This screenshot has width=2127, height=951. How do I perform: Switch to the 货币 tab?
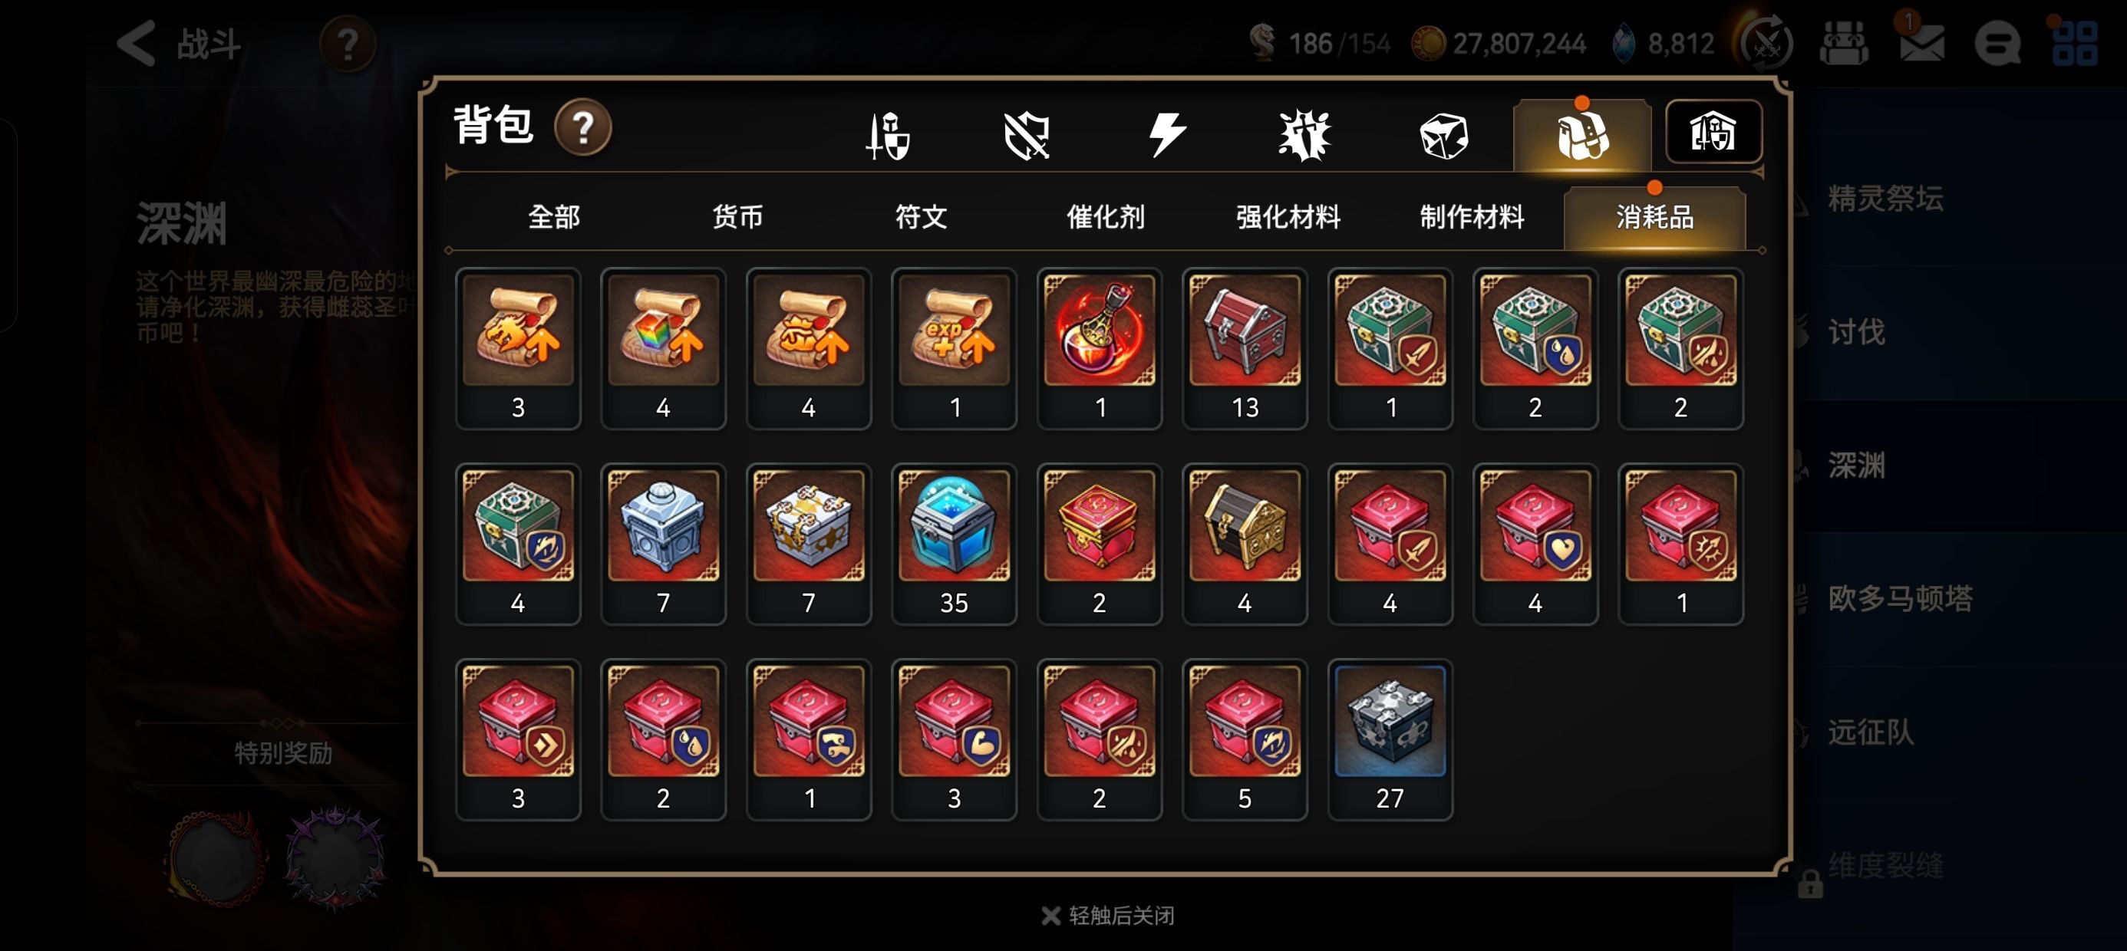pyautogui.click(x=737, y=217)
